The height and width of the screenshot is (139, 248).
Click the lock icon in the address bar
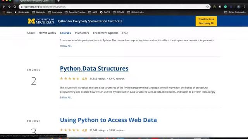point(22,7)
